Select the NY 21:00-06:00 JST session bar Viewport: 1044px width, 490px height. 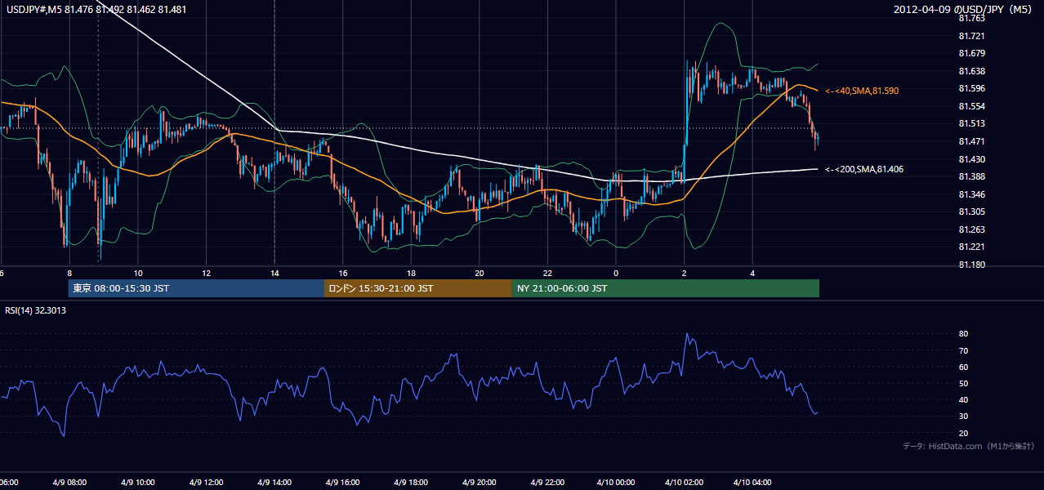pyautogui.click(x=666, y=288)
